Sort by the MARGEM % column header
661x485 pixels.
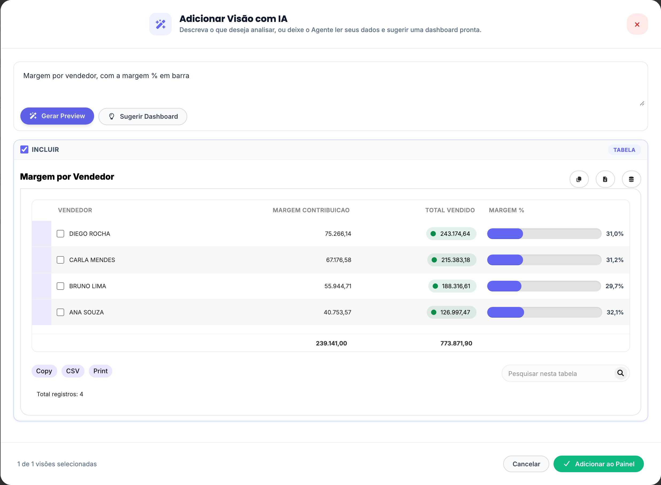tap(506, 210)
